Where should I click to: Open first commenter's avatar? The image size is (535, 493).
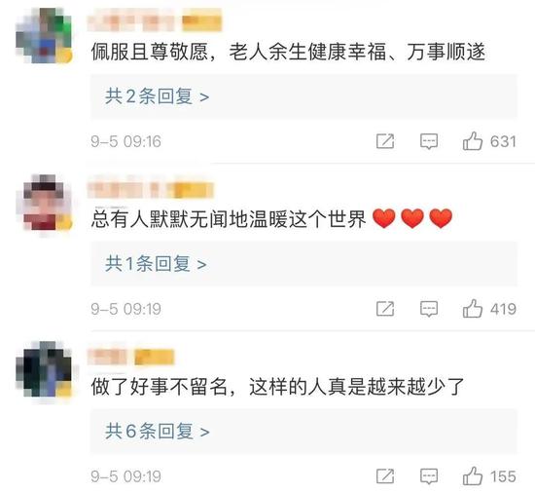point(45,35)
